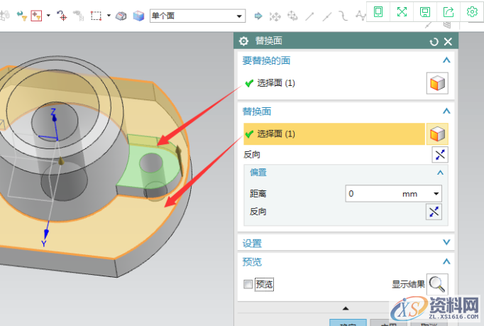The width and height of the screenshot is (484, 326).
Task: Click the face cube icon in 要替换的面
Action: tap(437, 83)
